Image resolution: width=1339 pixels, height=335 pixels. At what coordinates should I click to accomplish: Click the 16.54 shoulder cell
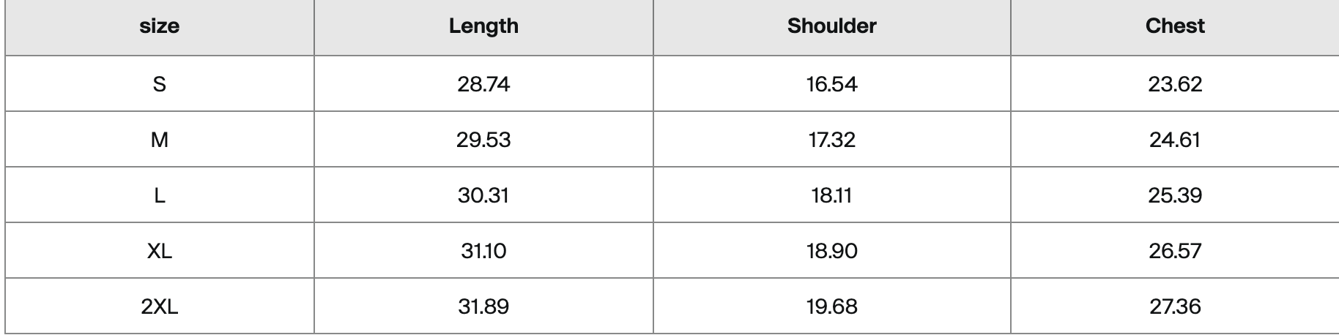[831, 83]
